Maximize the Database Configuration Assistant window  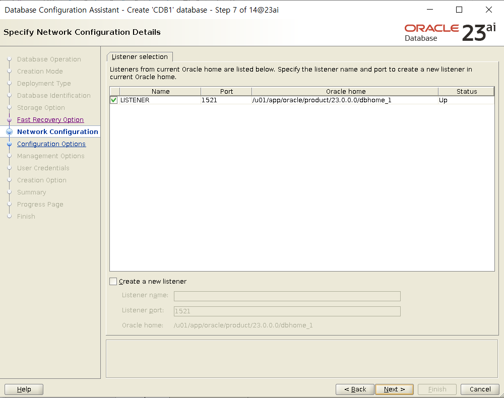pos(459,10)
